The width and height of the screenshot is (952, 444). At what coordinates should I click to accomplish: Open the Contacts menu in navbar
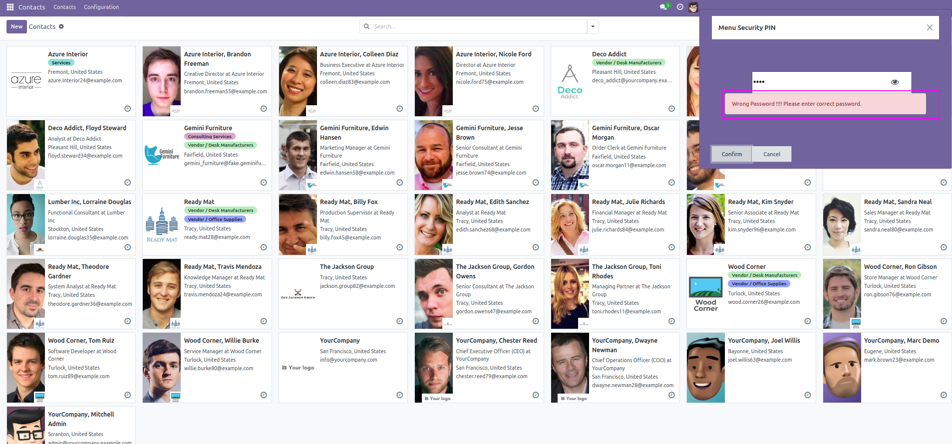[x=64, y=7]
